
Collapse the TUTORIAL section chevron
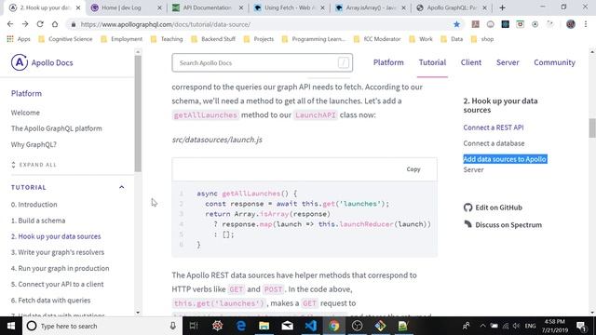tap(122, 187)
